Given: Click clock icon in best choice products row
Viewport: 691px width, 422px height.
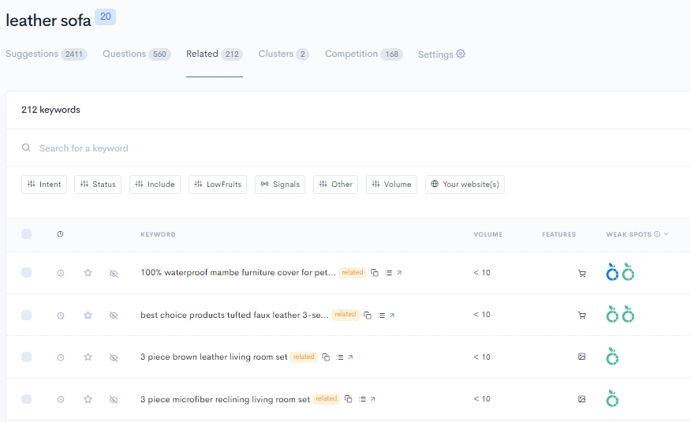Looking at the screenshot, I should pos(61,316).
